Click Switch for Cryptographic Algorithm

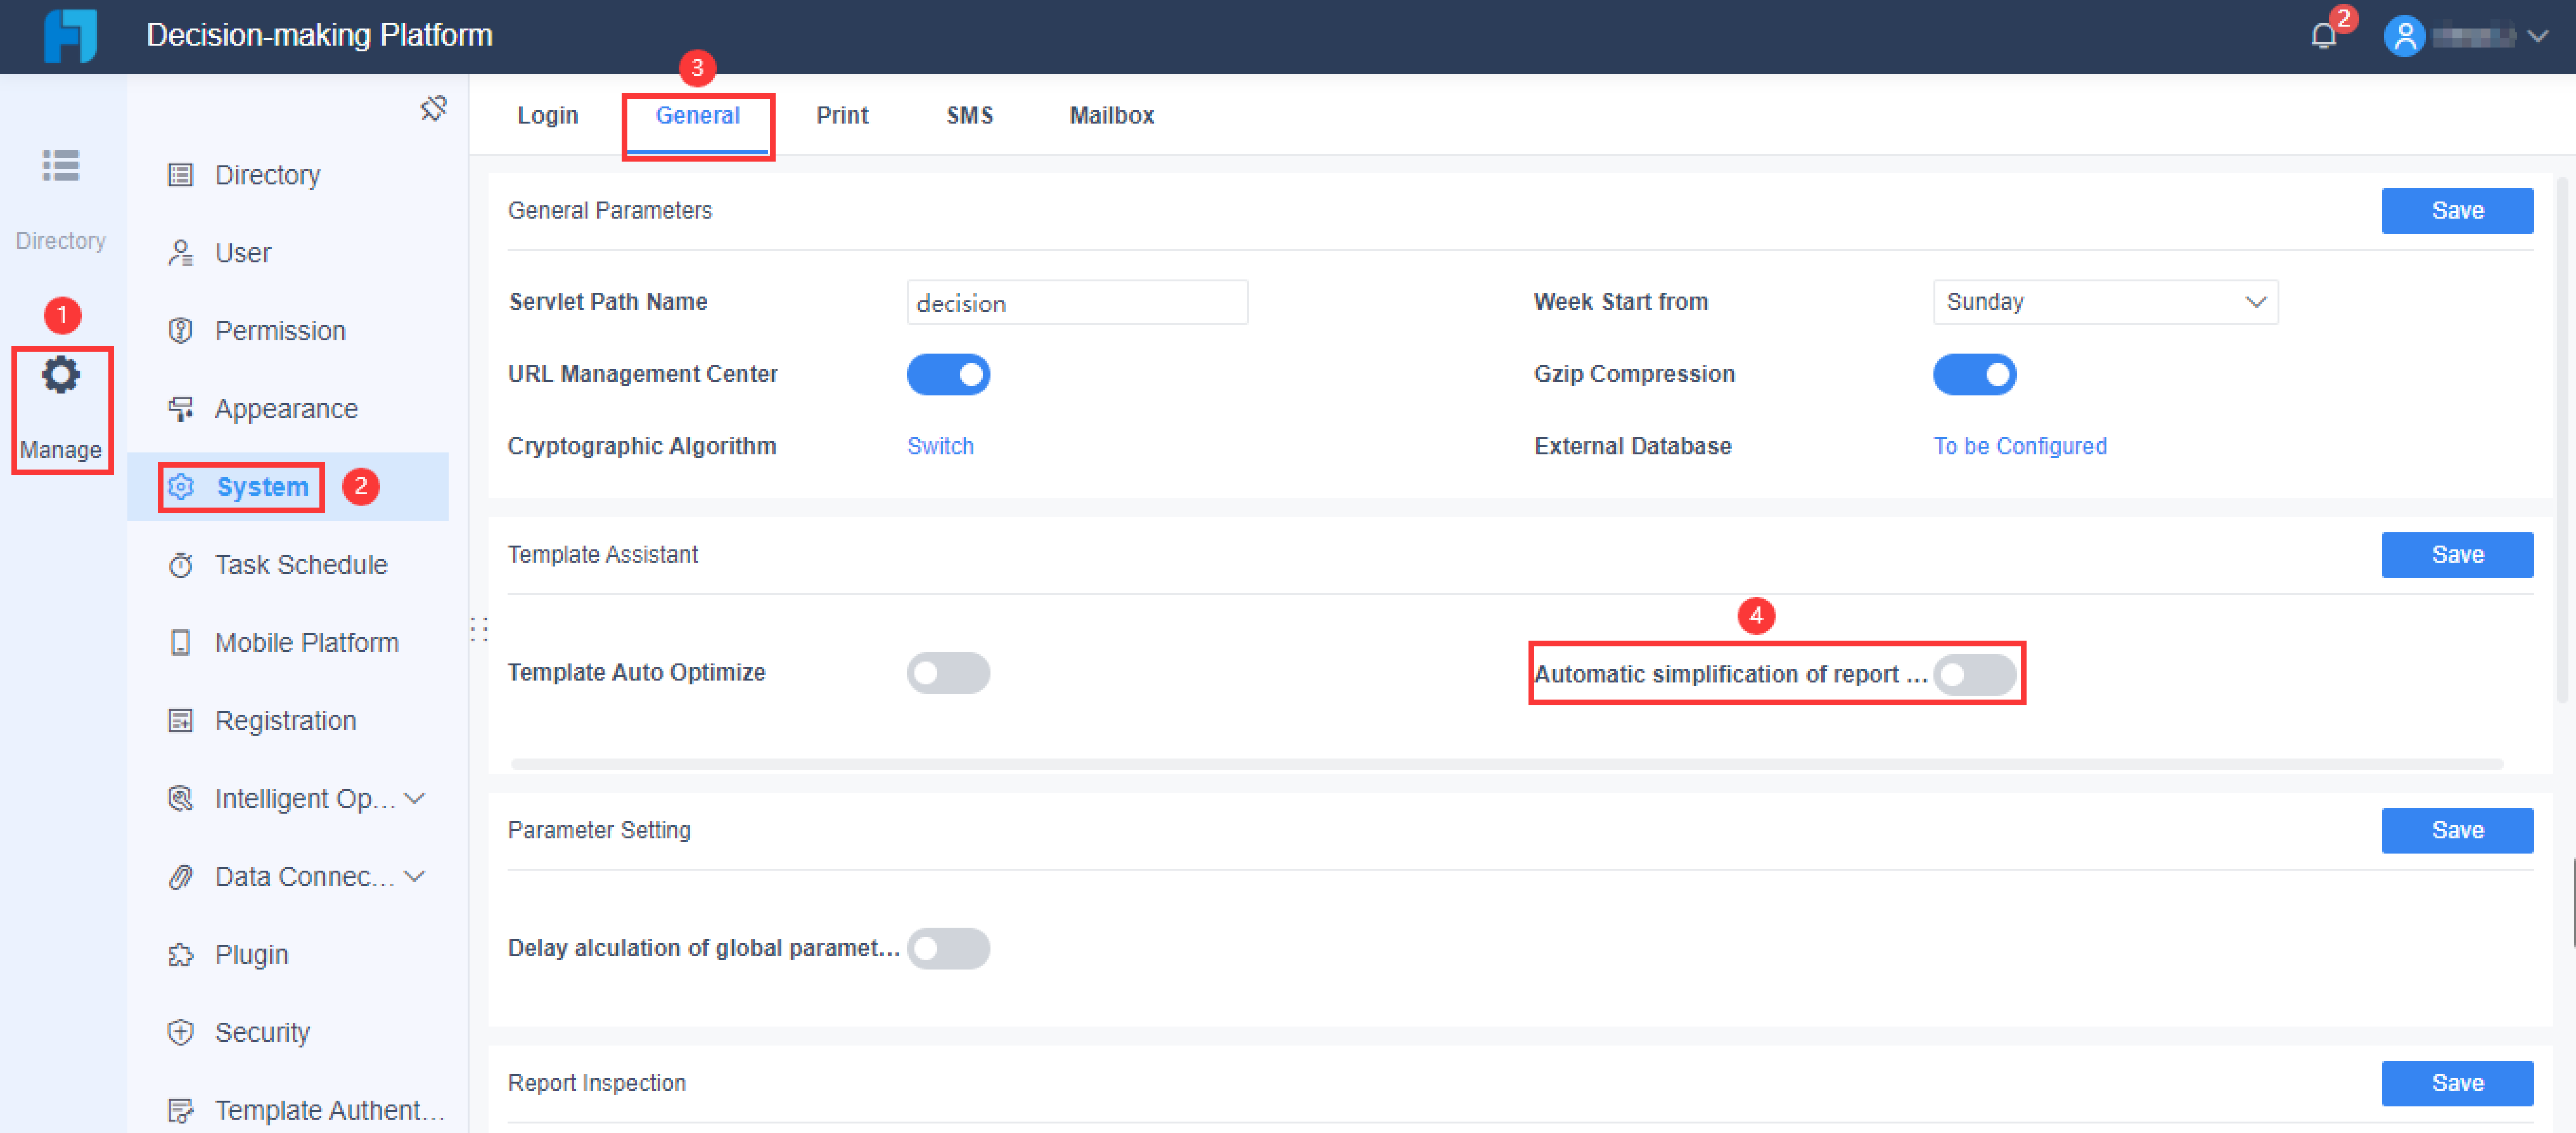[940, 446]
